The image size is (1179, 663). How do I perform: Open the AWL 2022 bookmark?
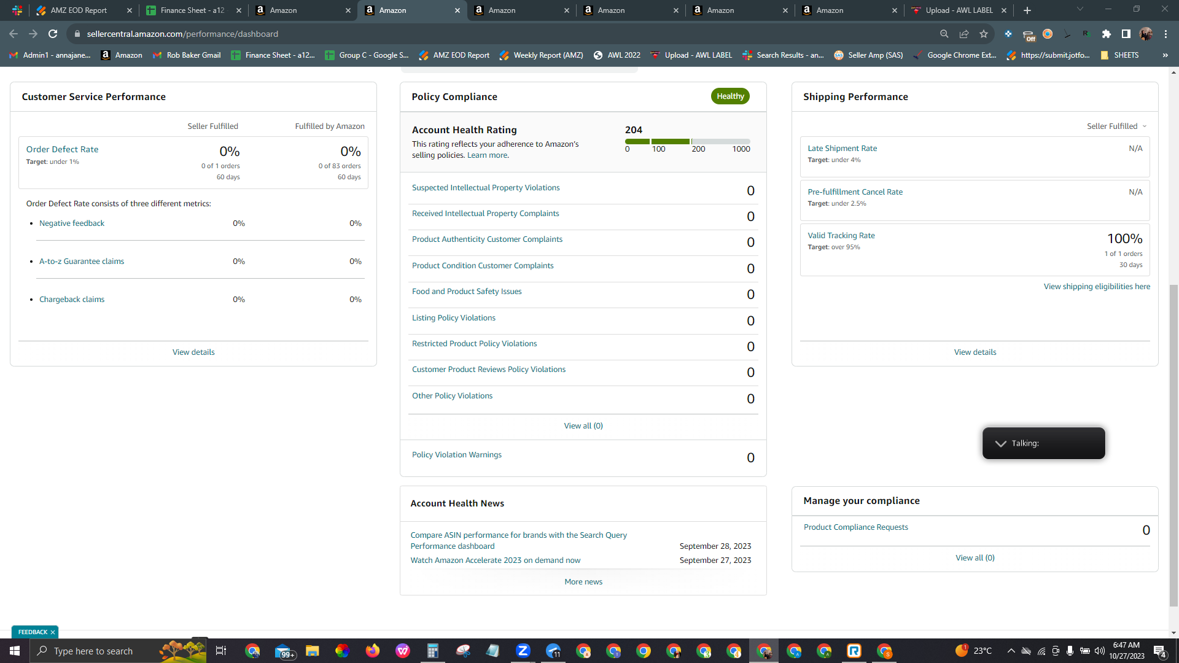pyautogui.click(x=617, y=55)
